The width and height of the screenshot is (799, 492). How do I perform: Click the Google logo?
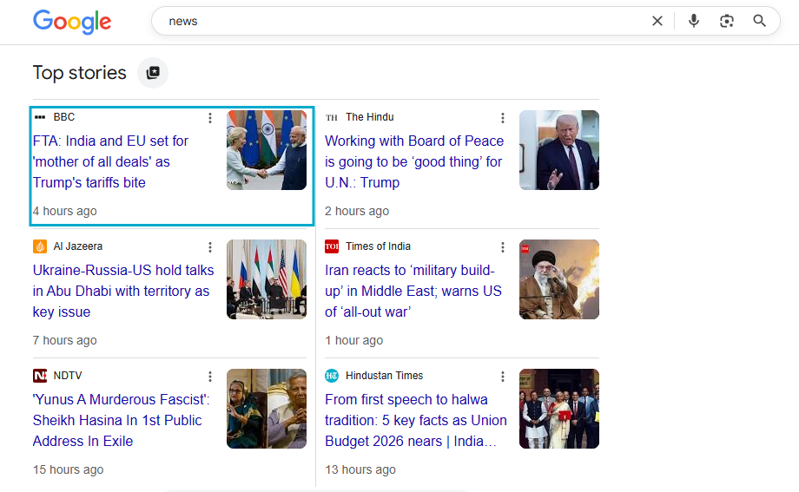[72, 22]
